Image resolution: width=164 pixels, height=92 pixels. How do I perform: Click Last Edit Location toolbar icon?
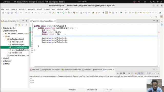coord(141,13)
